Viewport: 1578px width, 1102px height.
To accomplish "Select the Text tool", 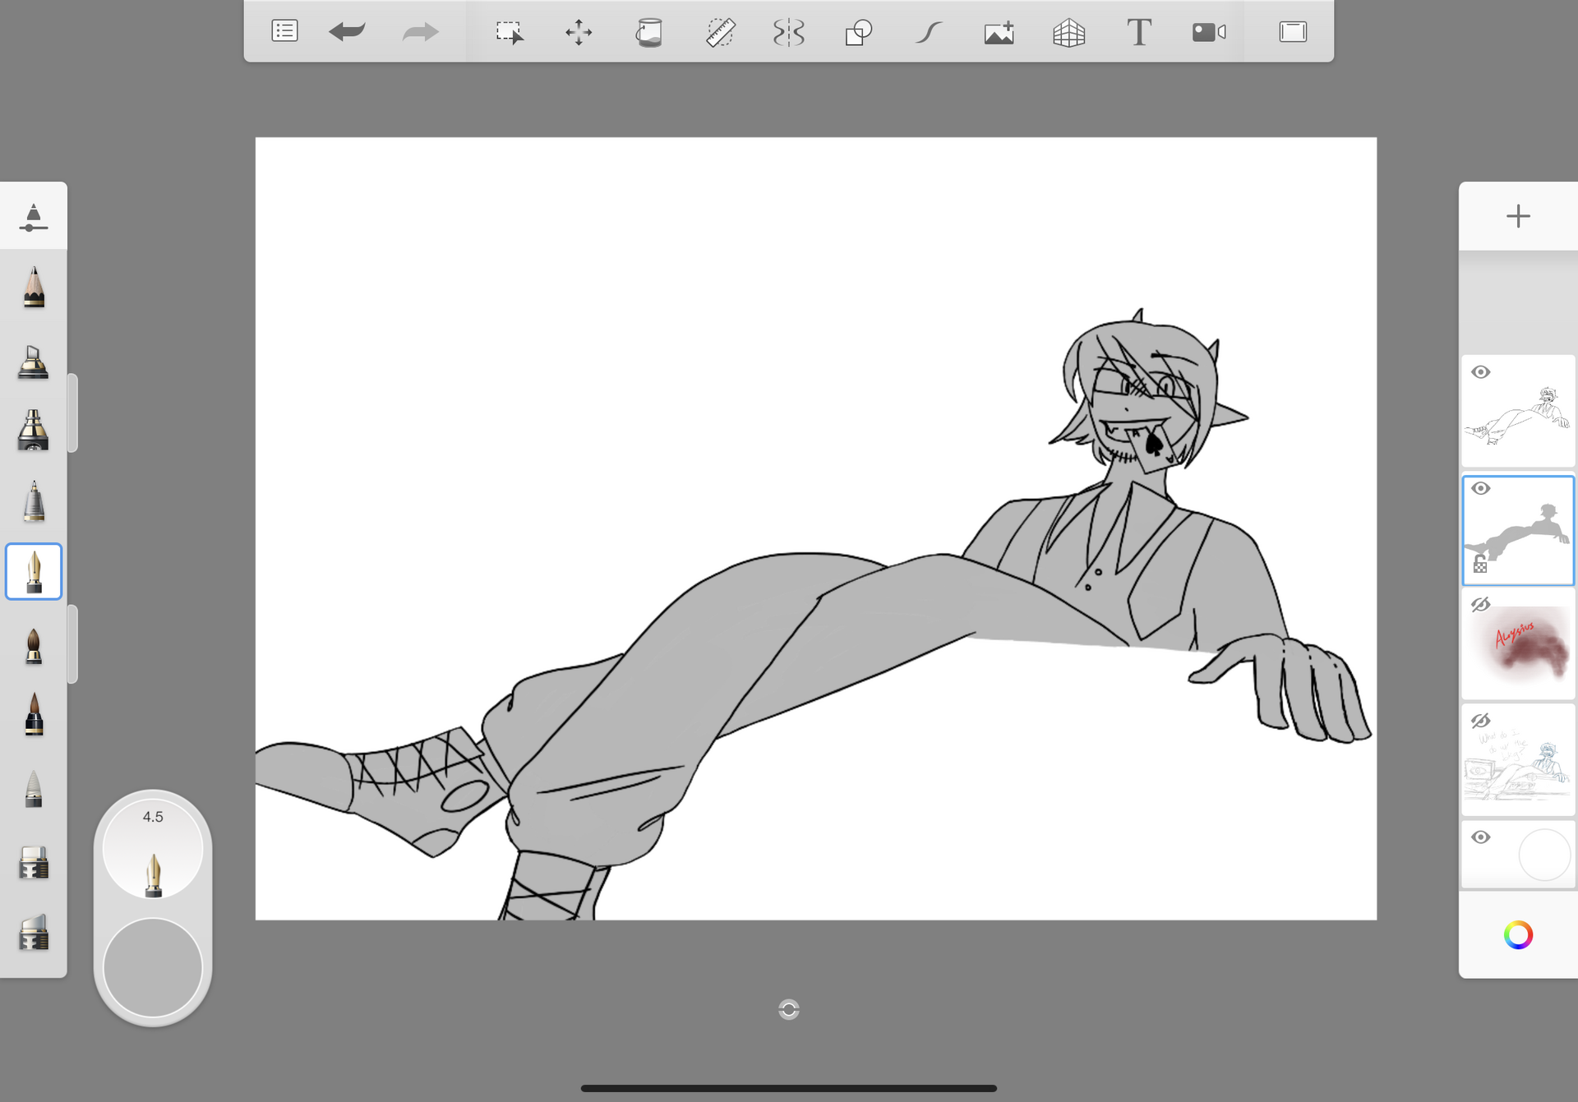I will (x=1139, y=32).
